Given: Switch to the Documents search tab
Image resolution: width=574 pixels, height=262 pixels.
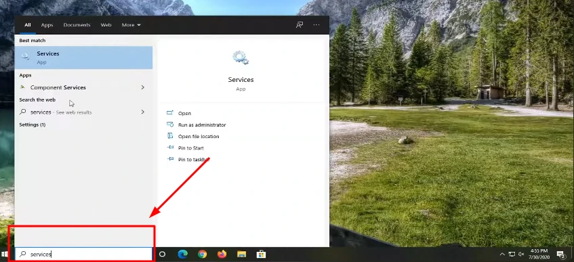Looking at the screenshot, I should point(77,25).
